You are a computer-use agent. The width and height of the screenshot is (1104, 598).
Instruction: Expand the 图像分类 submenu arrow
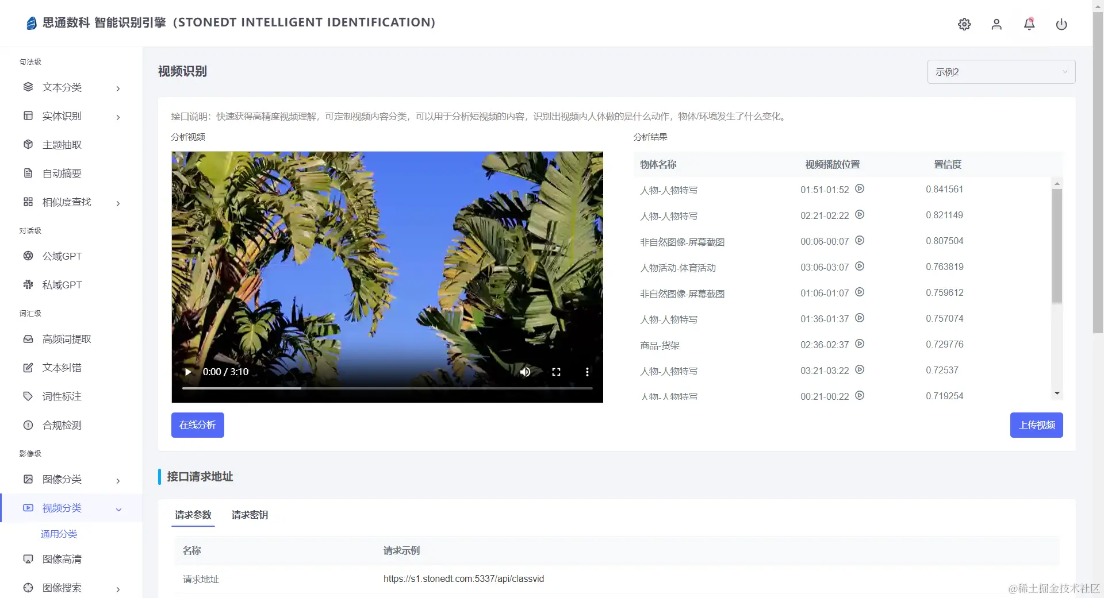click(x=118, y=480)
